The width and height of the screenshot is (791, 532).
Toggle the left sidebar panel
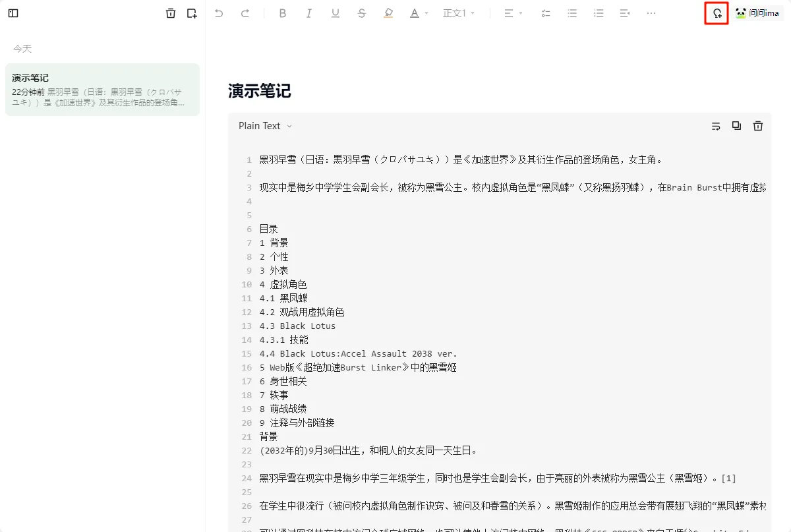coord(13,13)
